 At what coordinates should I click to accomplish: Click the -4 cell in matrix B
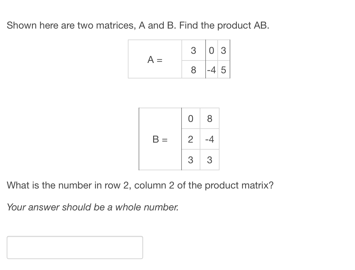[210, 139]
